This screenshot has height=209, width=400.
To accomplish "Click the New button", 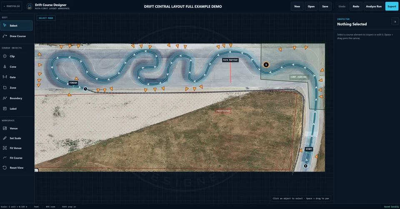I will pos(297,6).
